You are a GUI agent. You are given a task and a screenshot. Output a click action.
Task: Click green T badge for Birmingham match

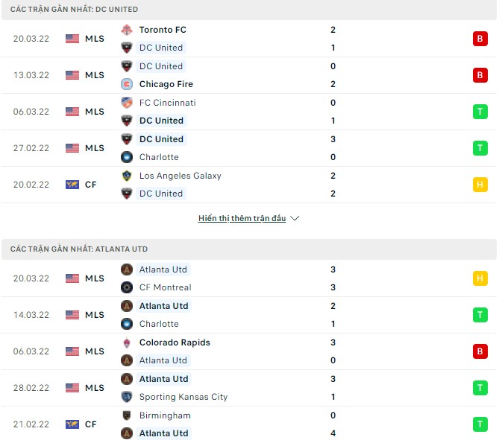pos(480,424)
